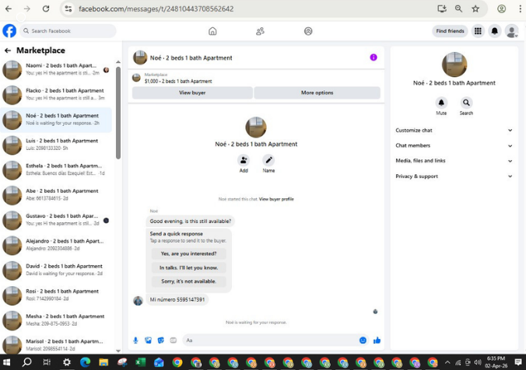Viewport: 526px width, 370px height.
Task: Open the Notifications bell in Facebook header
Action: click(x=494, y=31)
